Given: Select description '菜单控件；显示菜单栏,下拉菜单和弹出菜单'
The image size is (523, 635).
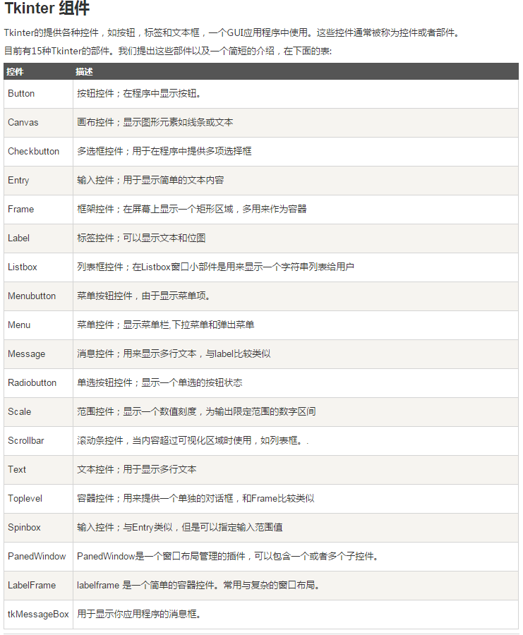Looking at the screenshot, I should click(x=165, y=325).
